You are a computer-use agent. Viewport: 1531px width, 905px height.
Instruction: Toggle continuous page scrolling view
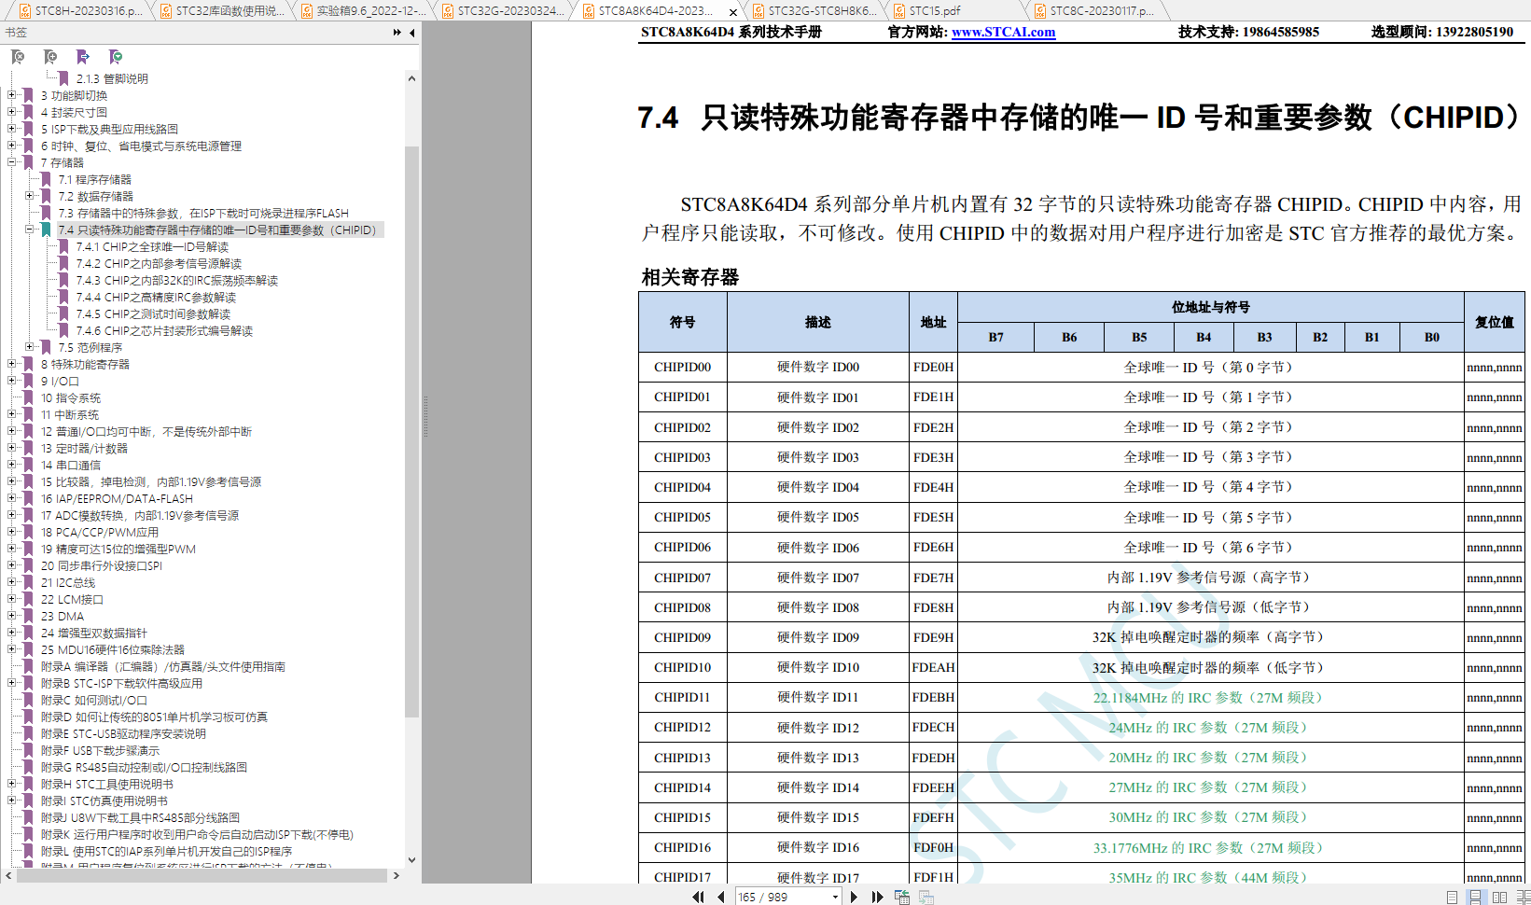point(1475,897)
